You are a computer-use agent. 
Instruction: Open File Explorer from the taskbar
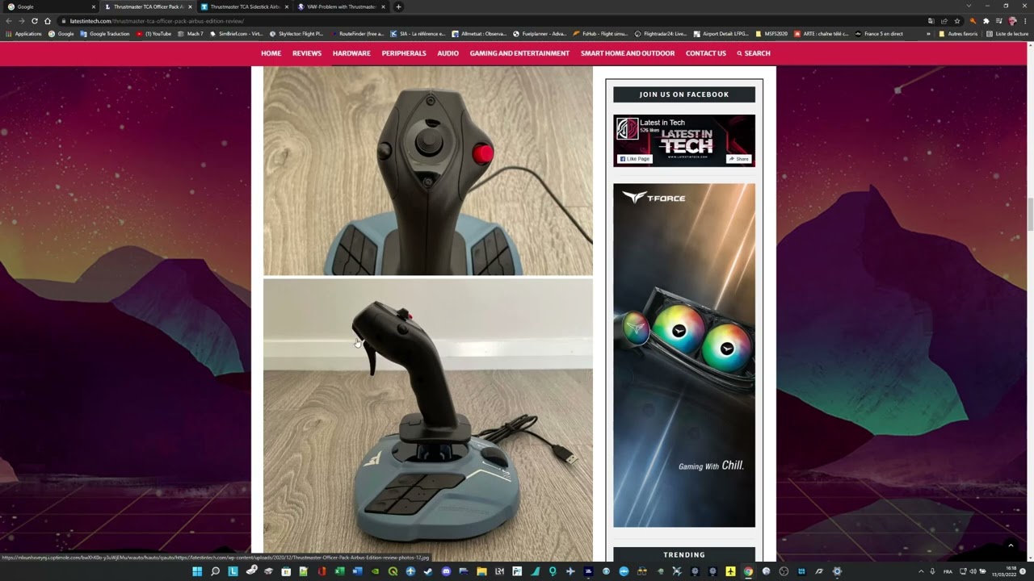pyautogui.click(x=481, y=571)
